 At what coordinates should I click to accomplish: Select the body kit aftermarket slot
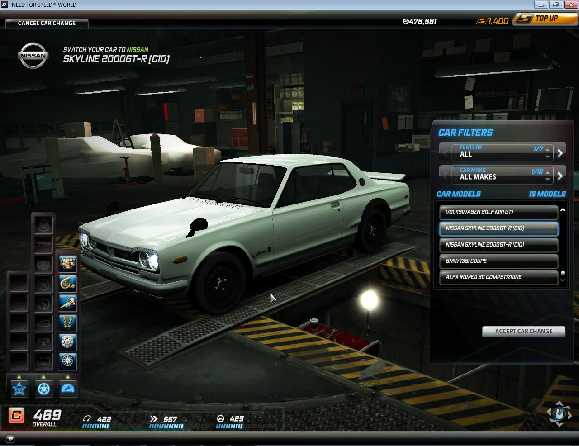44,225
